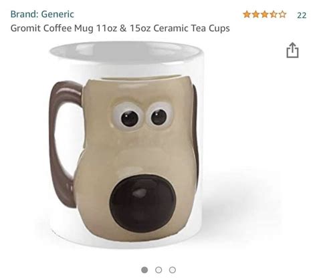Click the Gromit Coffee Mug product title
This screenshot has width=317, height=279.
click(x=120, y=29)
